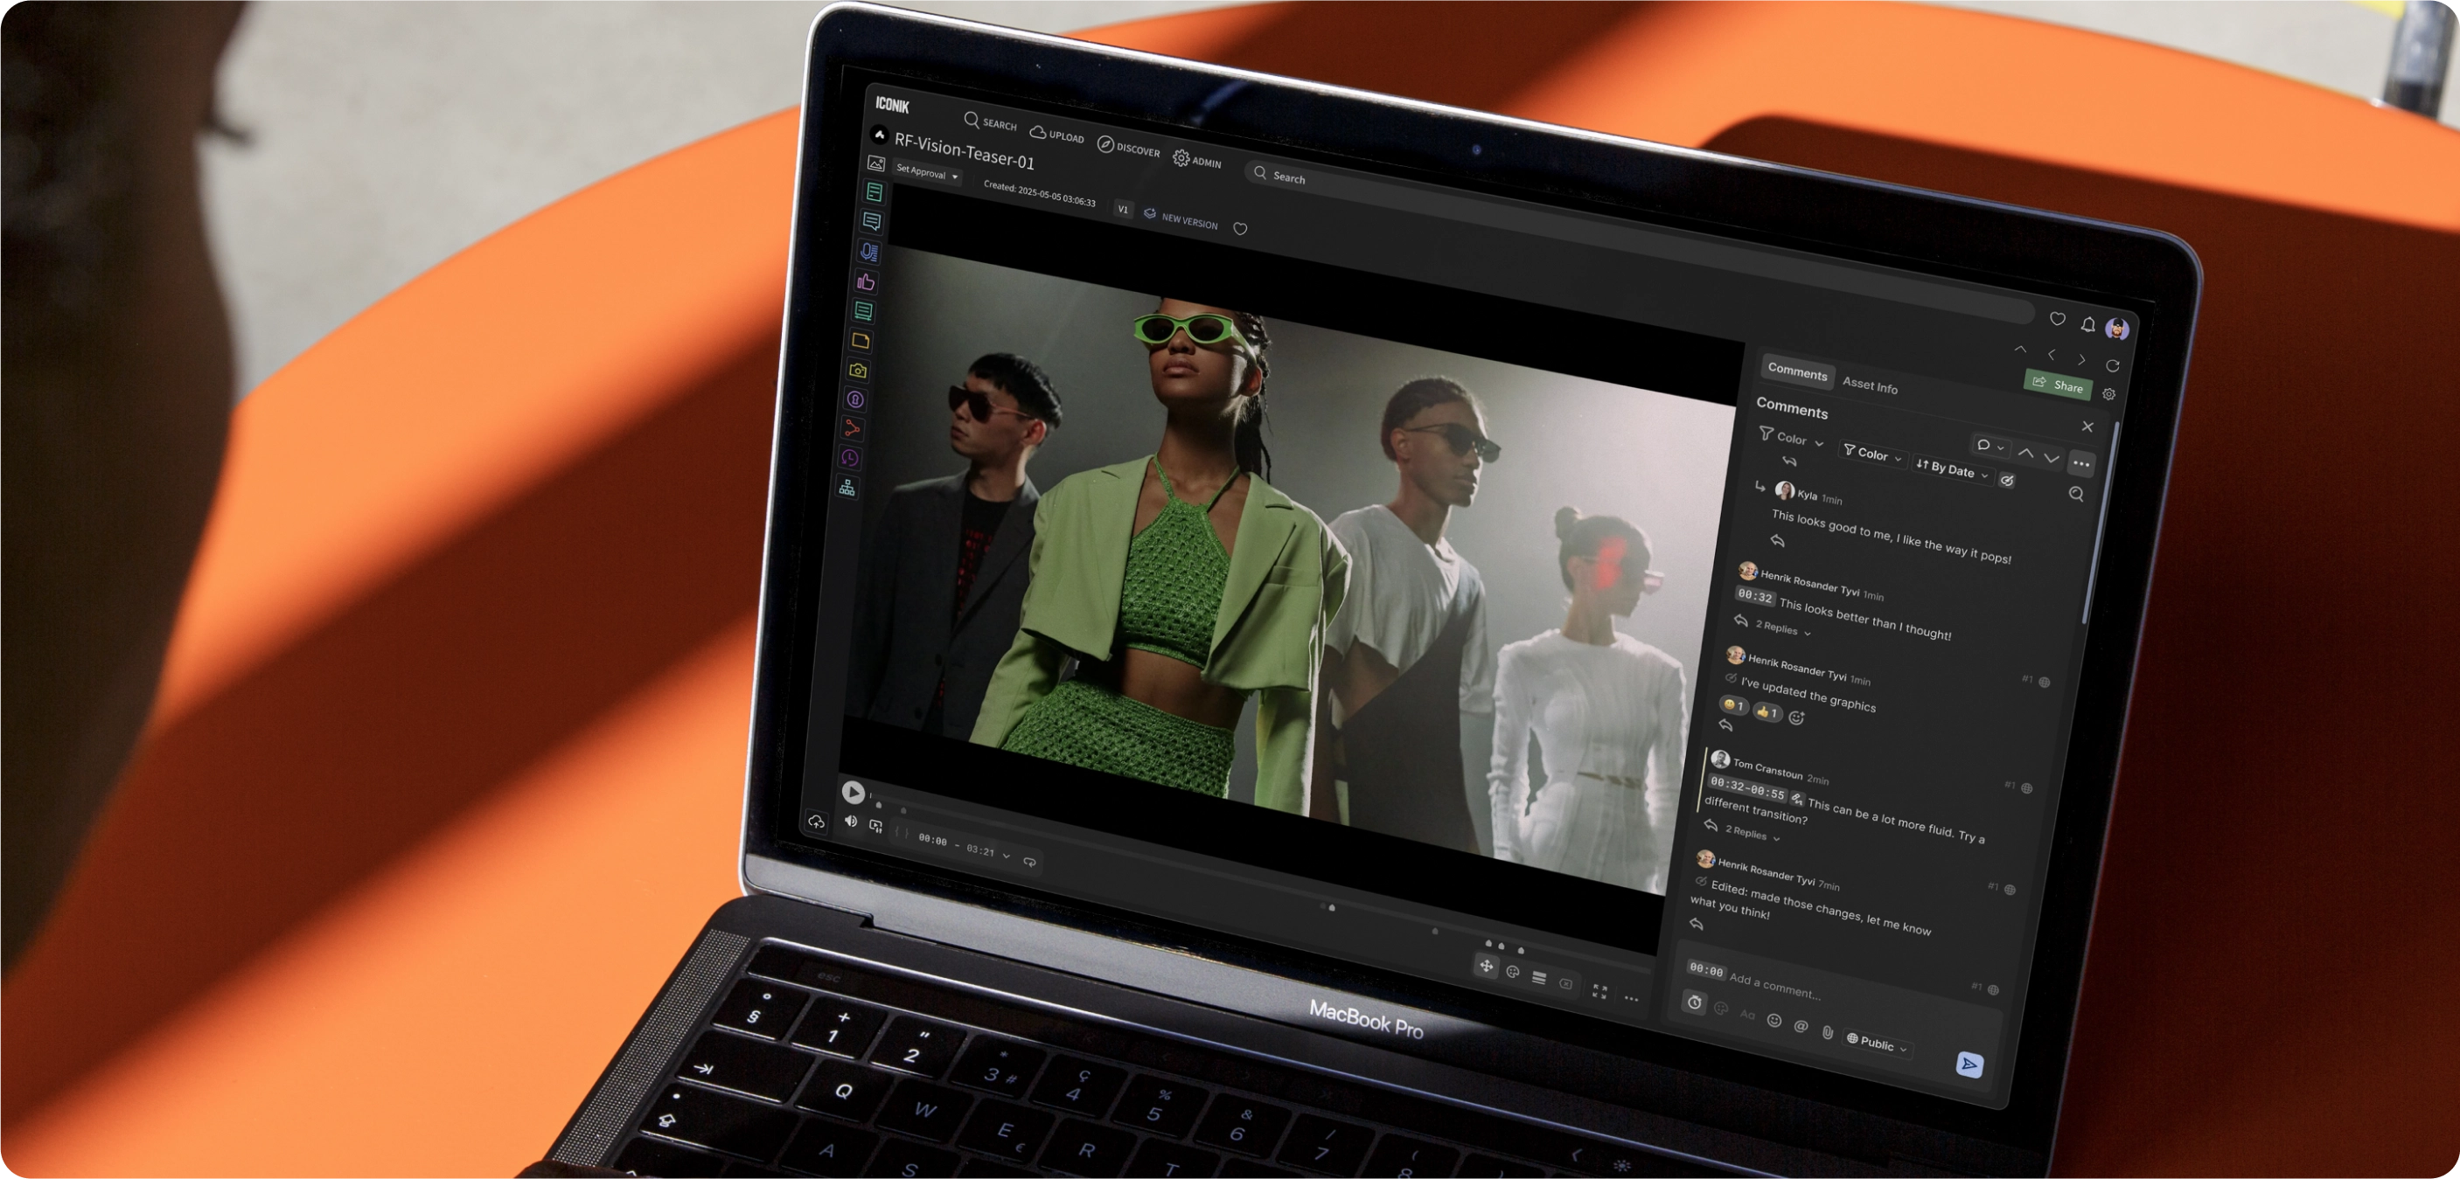The image size is (2460, 1179).
Task: Reply to Kyla's comment with reply arrow
Action: pos(1777,541)
